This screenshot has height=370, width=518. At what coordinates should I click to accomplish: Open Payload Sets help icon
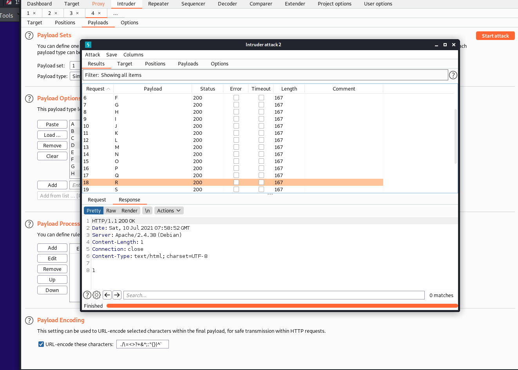pyautogui.click(x=29, y=35)
